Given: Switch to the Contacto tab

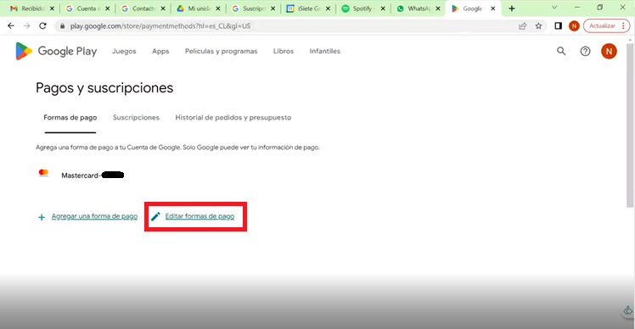Looking at the screenshot, I should click(143, 8).
